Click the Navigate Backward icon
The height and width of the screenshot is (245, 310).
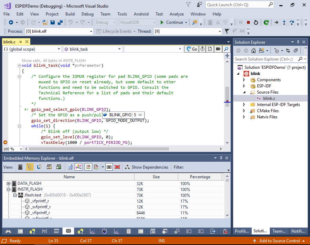point(11,22)
